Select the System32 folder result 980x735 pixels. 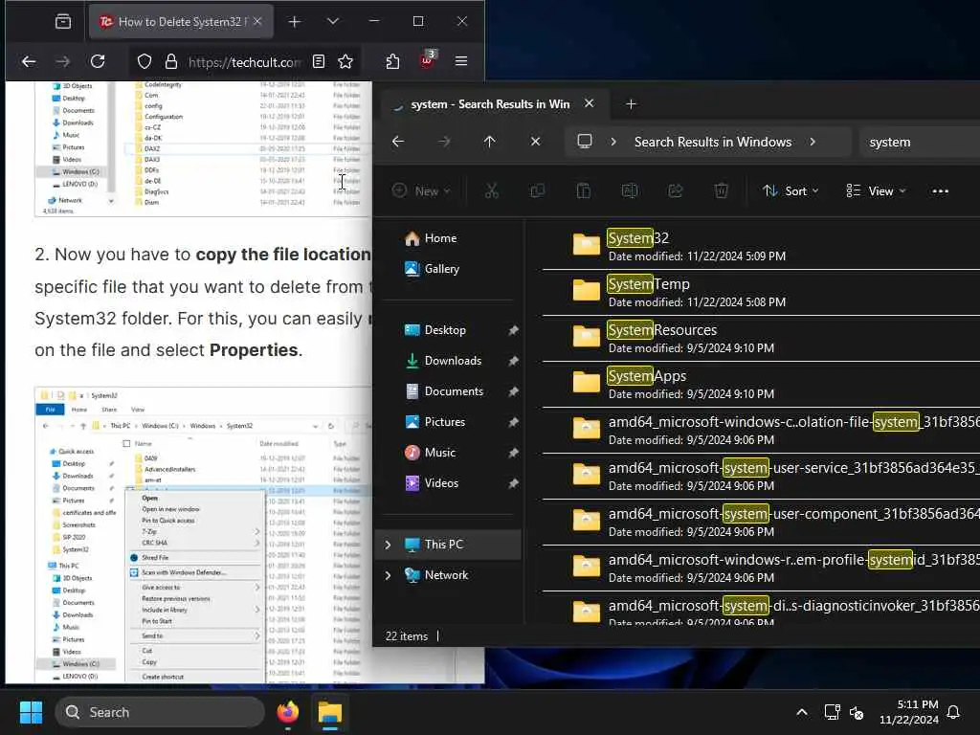click(x=759, y=246)
